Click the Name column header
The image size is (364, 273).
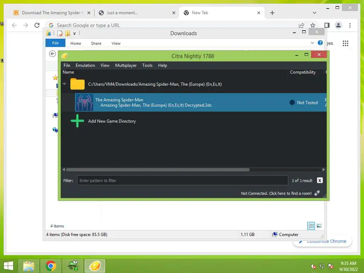click(68, 72)
